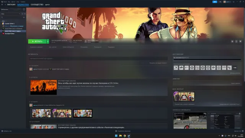Click the recent-activity clock icon in sidebar
This screenshot has width=245, height=138.
pos(23,14)
